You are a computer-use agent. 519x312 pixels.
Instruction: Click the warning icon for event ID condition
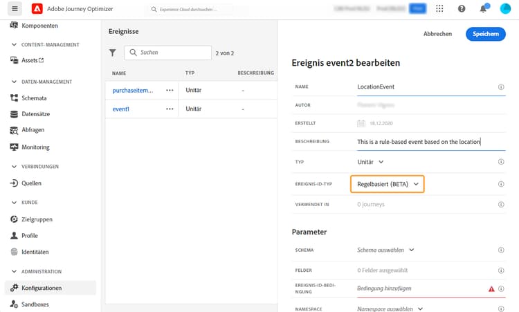coord(491,289)
